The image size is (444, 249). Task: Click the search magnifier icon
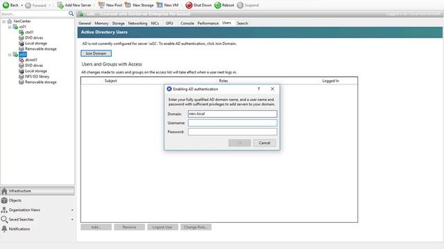(x=71, y=14)
